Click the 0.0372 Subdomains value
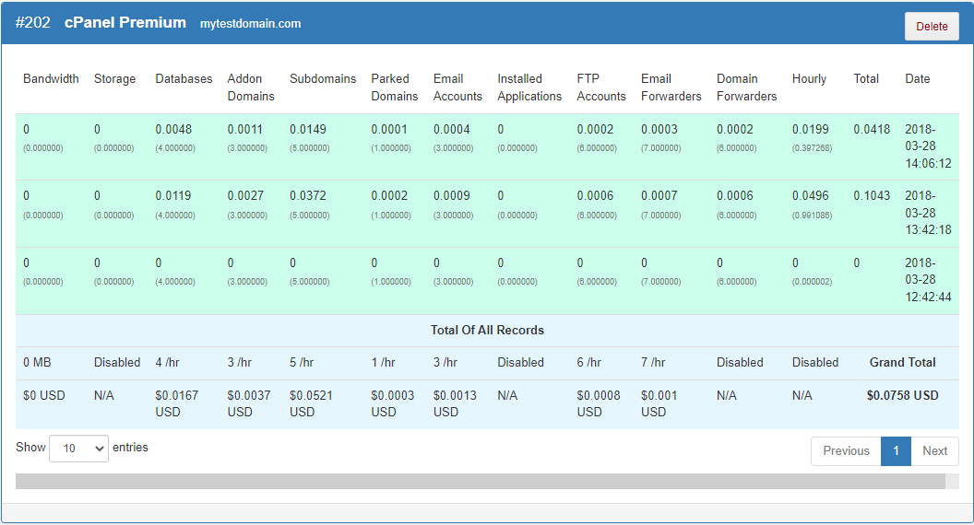This screenshot has height=525, width=974. (307, 195)
